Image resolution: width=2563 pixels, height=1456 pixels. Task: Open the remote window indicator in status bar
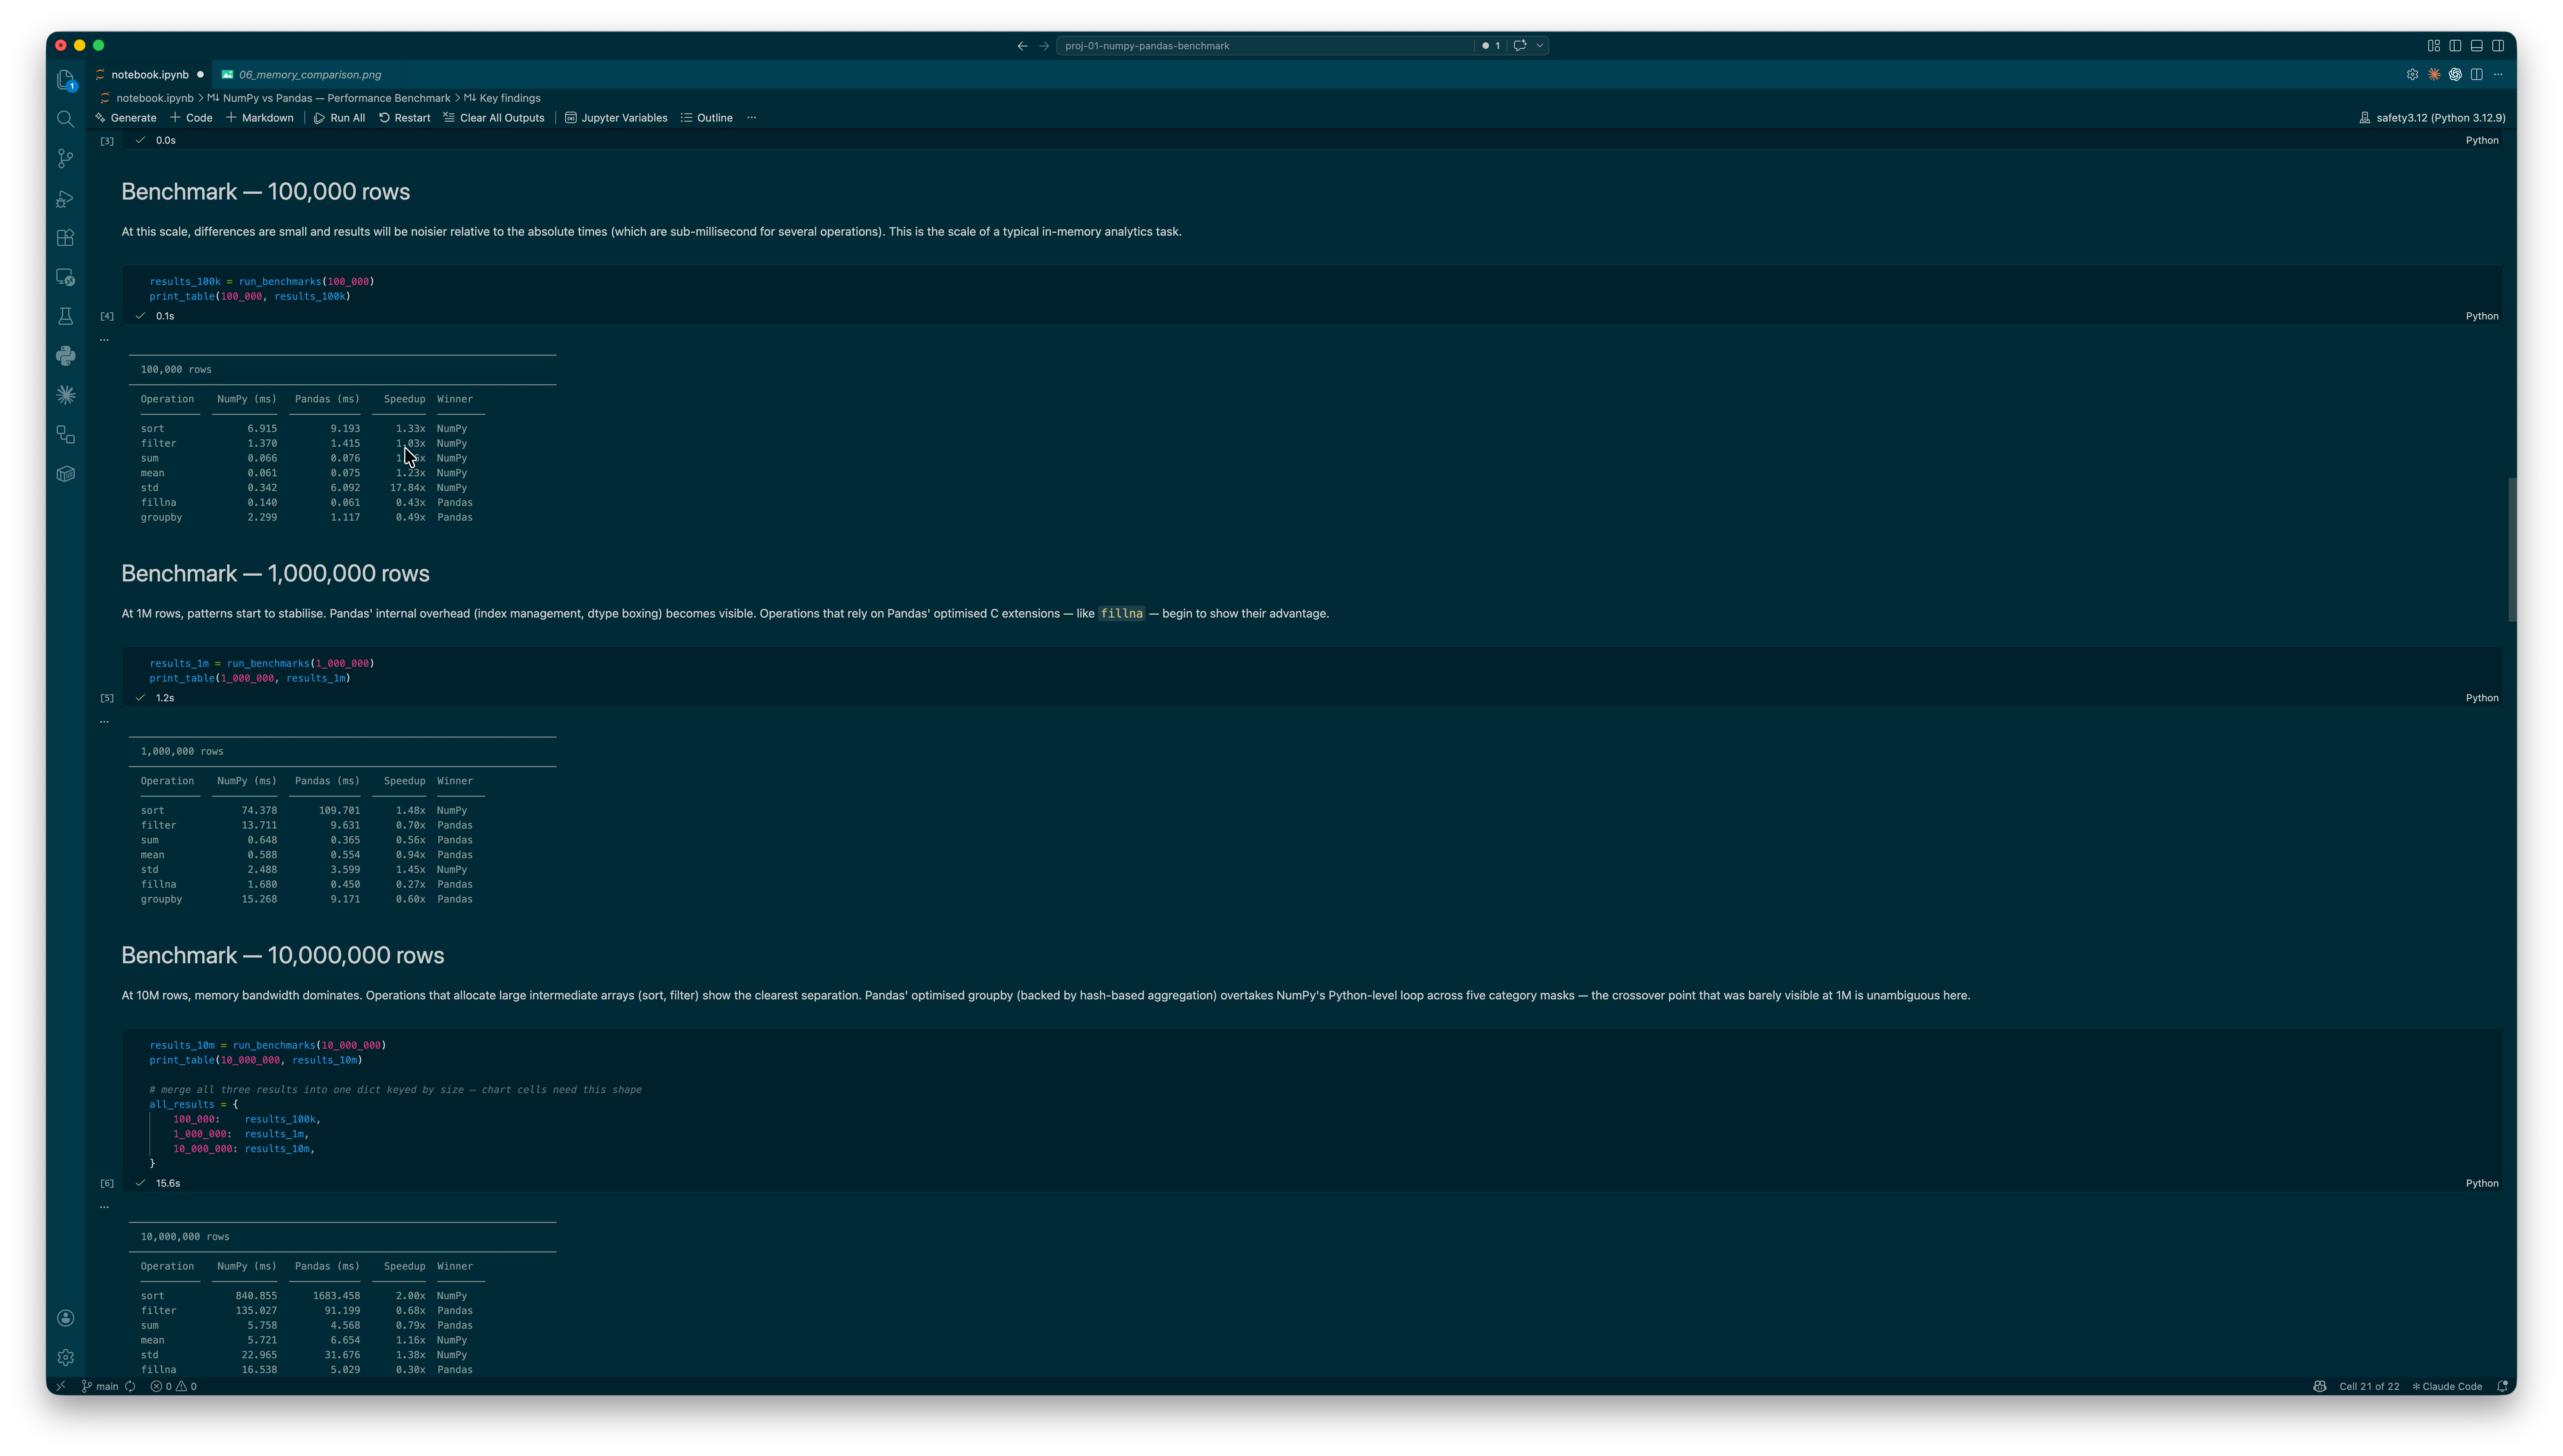61,1386
